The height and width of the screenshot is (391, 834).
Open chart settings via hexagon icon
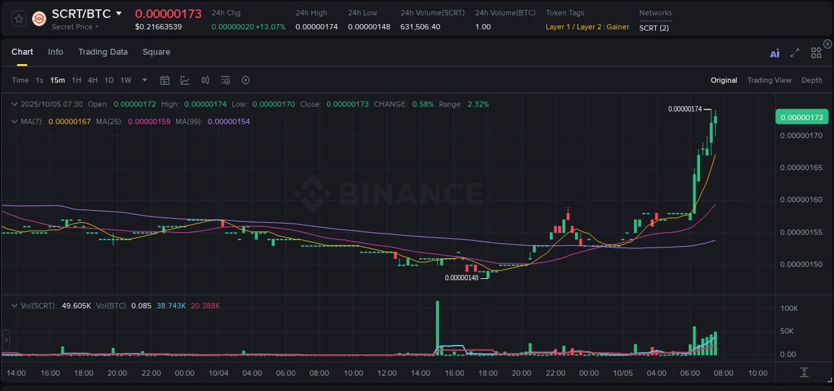click(x=245, y=80)
